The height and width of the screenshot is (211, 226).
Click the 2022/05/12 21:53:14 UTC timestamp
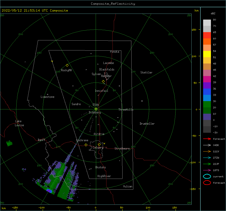click(x=25, y=11)
